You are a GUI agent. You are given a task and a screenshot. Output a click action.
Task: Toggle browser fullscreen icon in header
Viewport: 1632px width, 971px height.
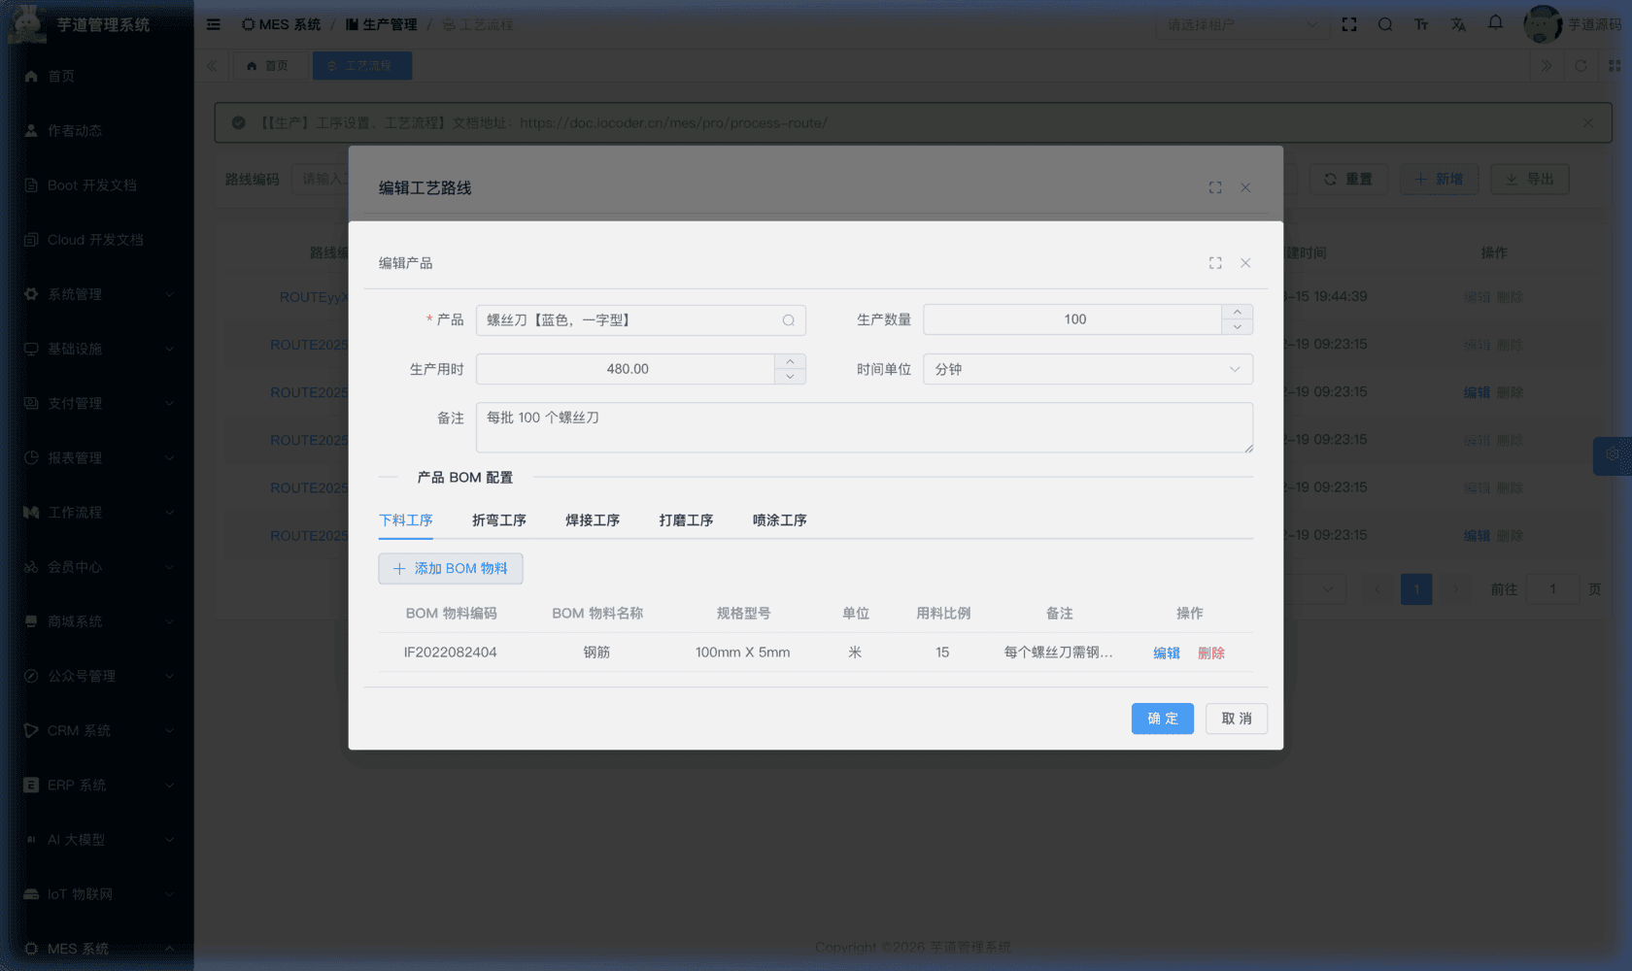pyautogui.click(x=1348, y=24)
